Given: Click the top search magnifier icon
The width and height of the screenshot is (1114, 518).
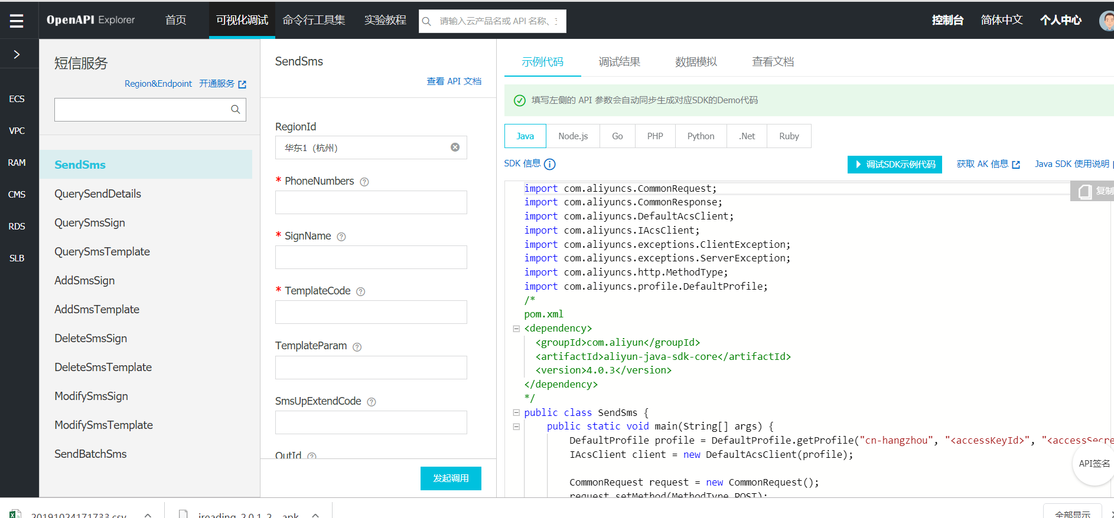Looking at the screenshot, I should tap(426, 21).
